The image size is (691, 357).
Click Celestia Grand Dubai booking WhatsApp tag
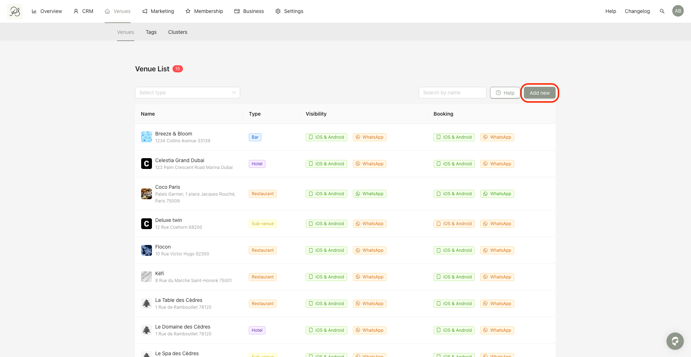(x=497, y=164)
